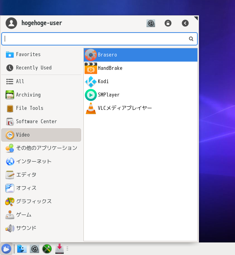
Task: Launch HandBrake via its icon
Action: click(91, 68)
